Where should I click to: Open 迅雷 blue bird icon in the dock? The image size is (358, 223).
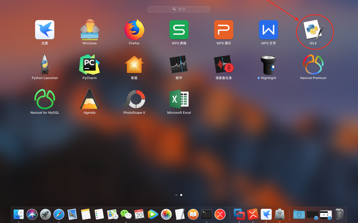click(x=266, y=214)
